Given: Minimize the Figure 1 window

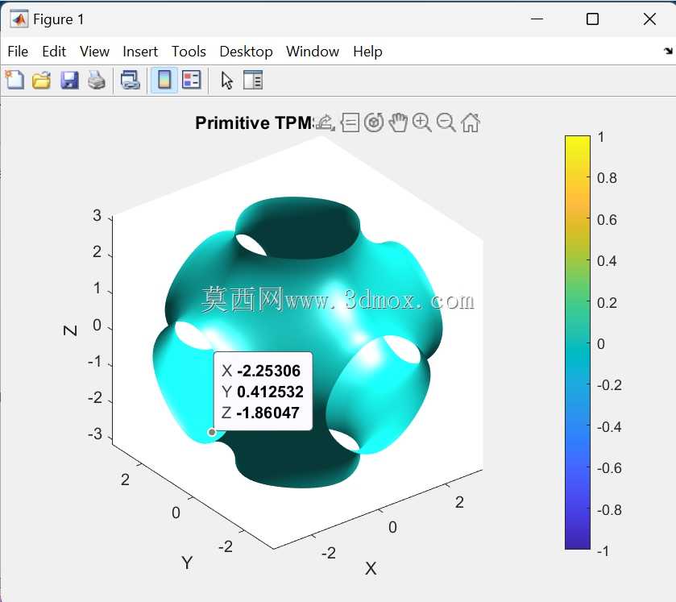Looking at the screenshot, I should (x=537, y=19).
